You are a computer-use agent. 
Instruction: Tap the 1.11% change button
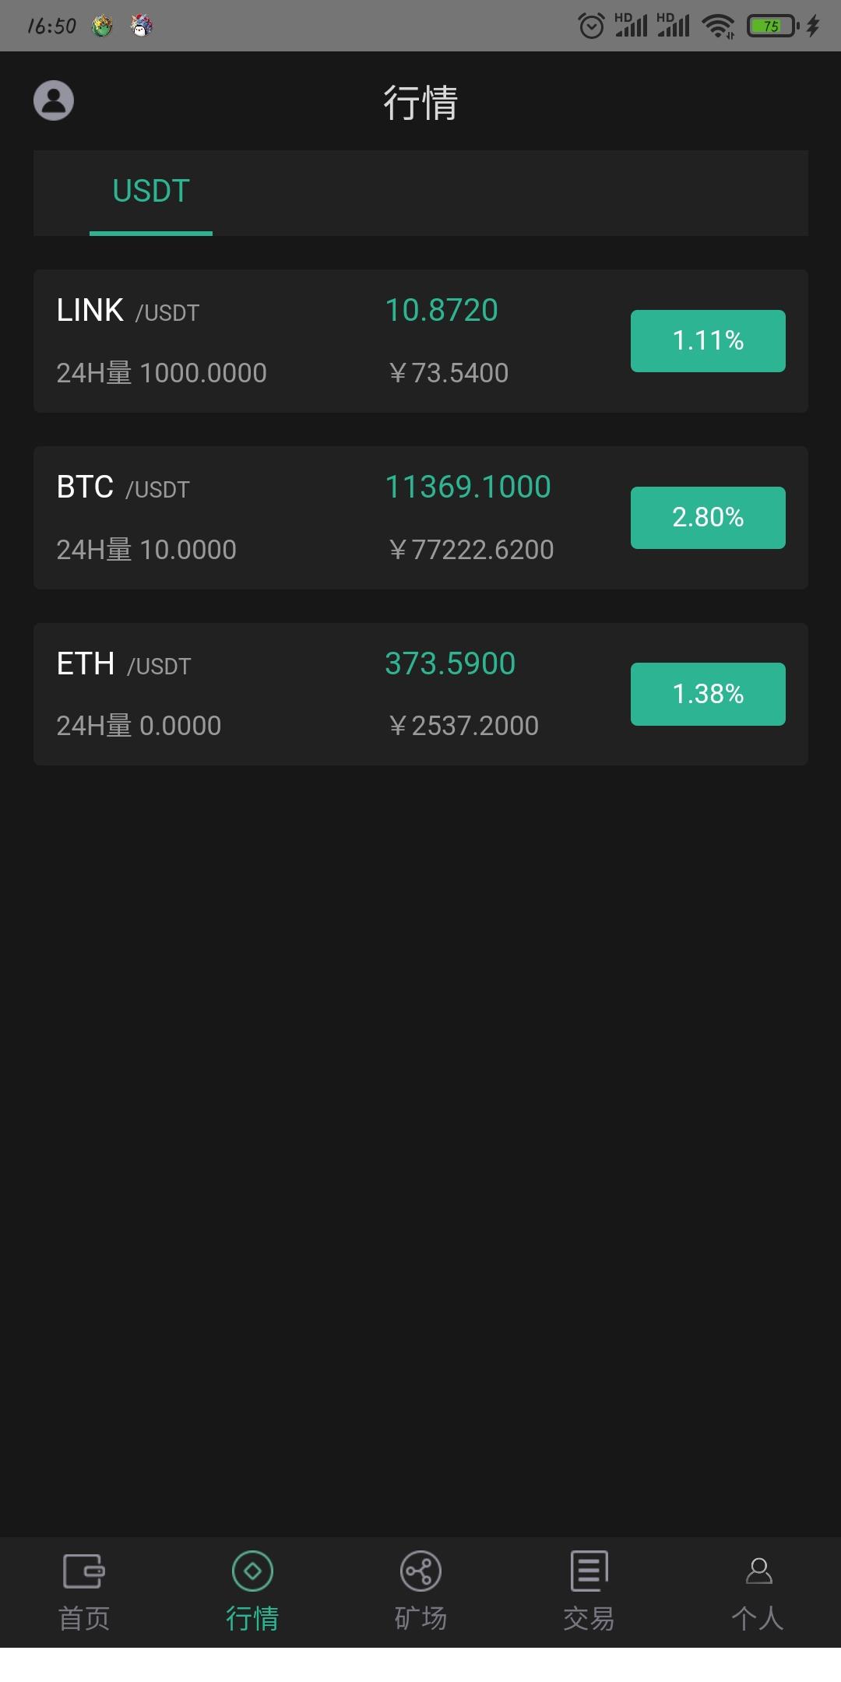[x=708, y=341]
